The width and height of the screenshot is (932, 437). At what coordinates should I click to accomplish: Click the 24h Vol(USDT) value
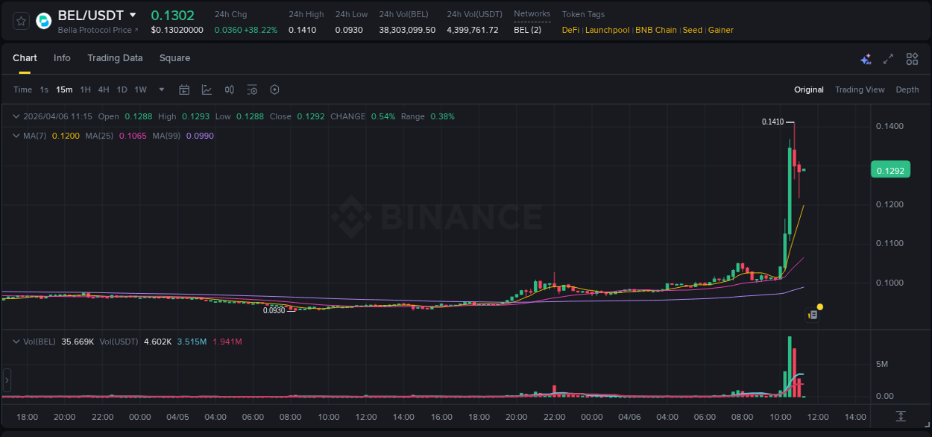[x=473, y=30]
